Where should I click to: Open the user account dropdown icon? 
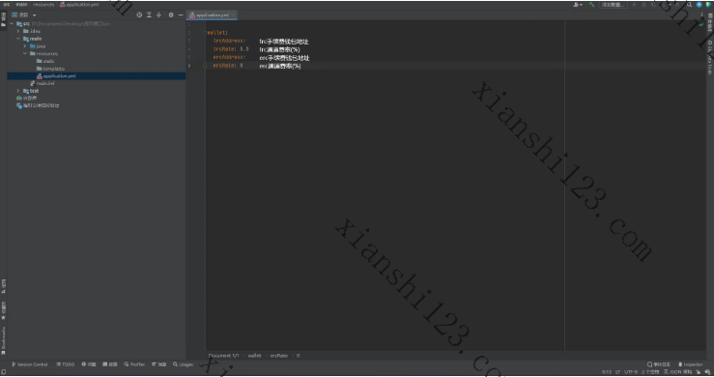[578, 5]
